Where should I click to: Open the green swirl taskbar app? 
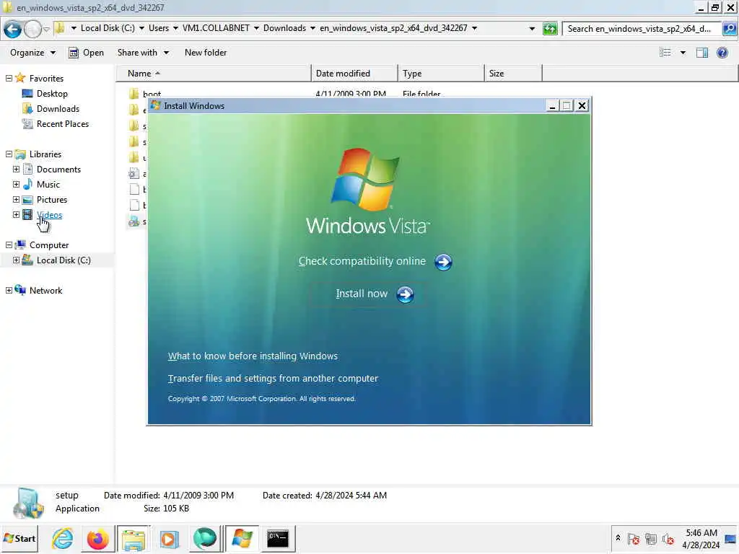click(204, 538)
